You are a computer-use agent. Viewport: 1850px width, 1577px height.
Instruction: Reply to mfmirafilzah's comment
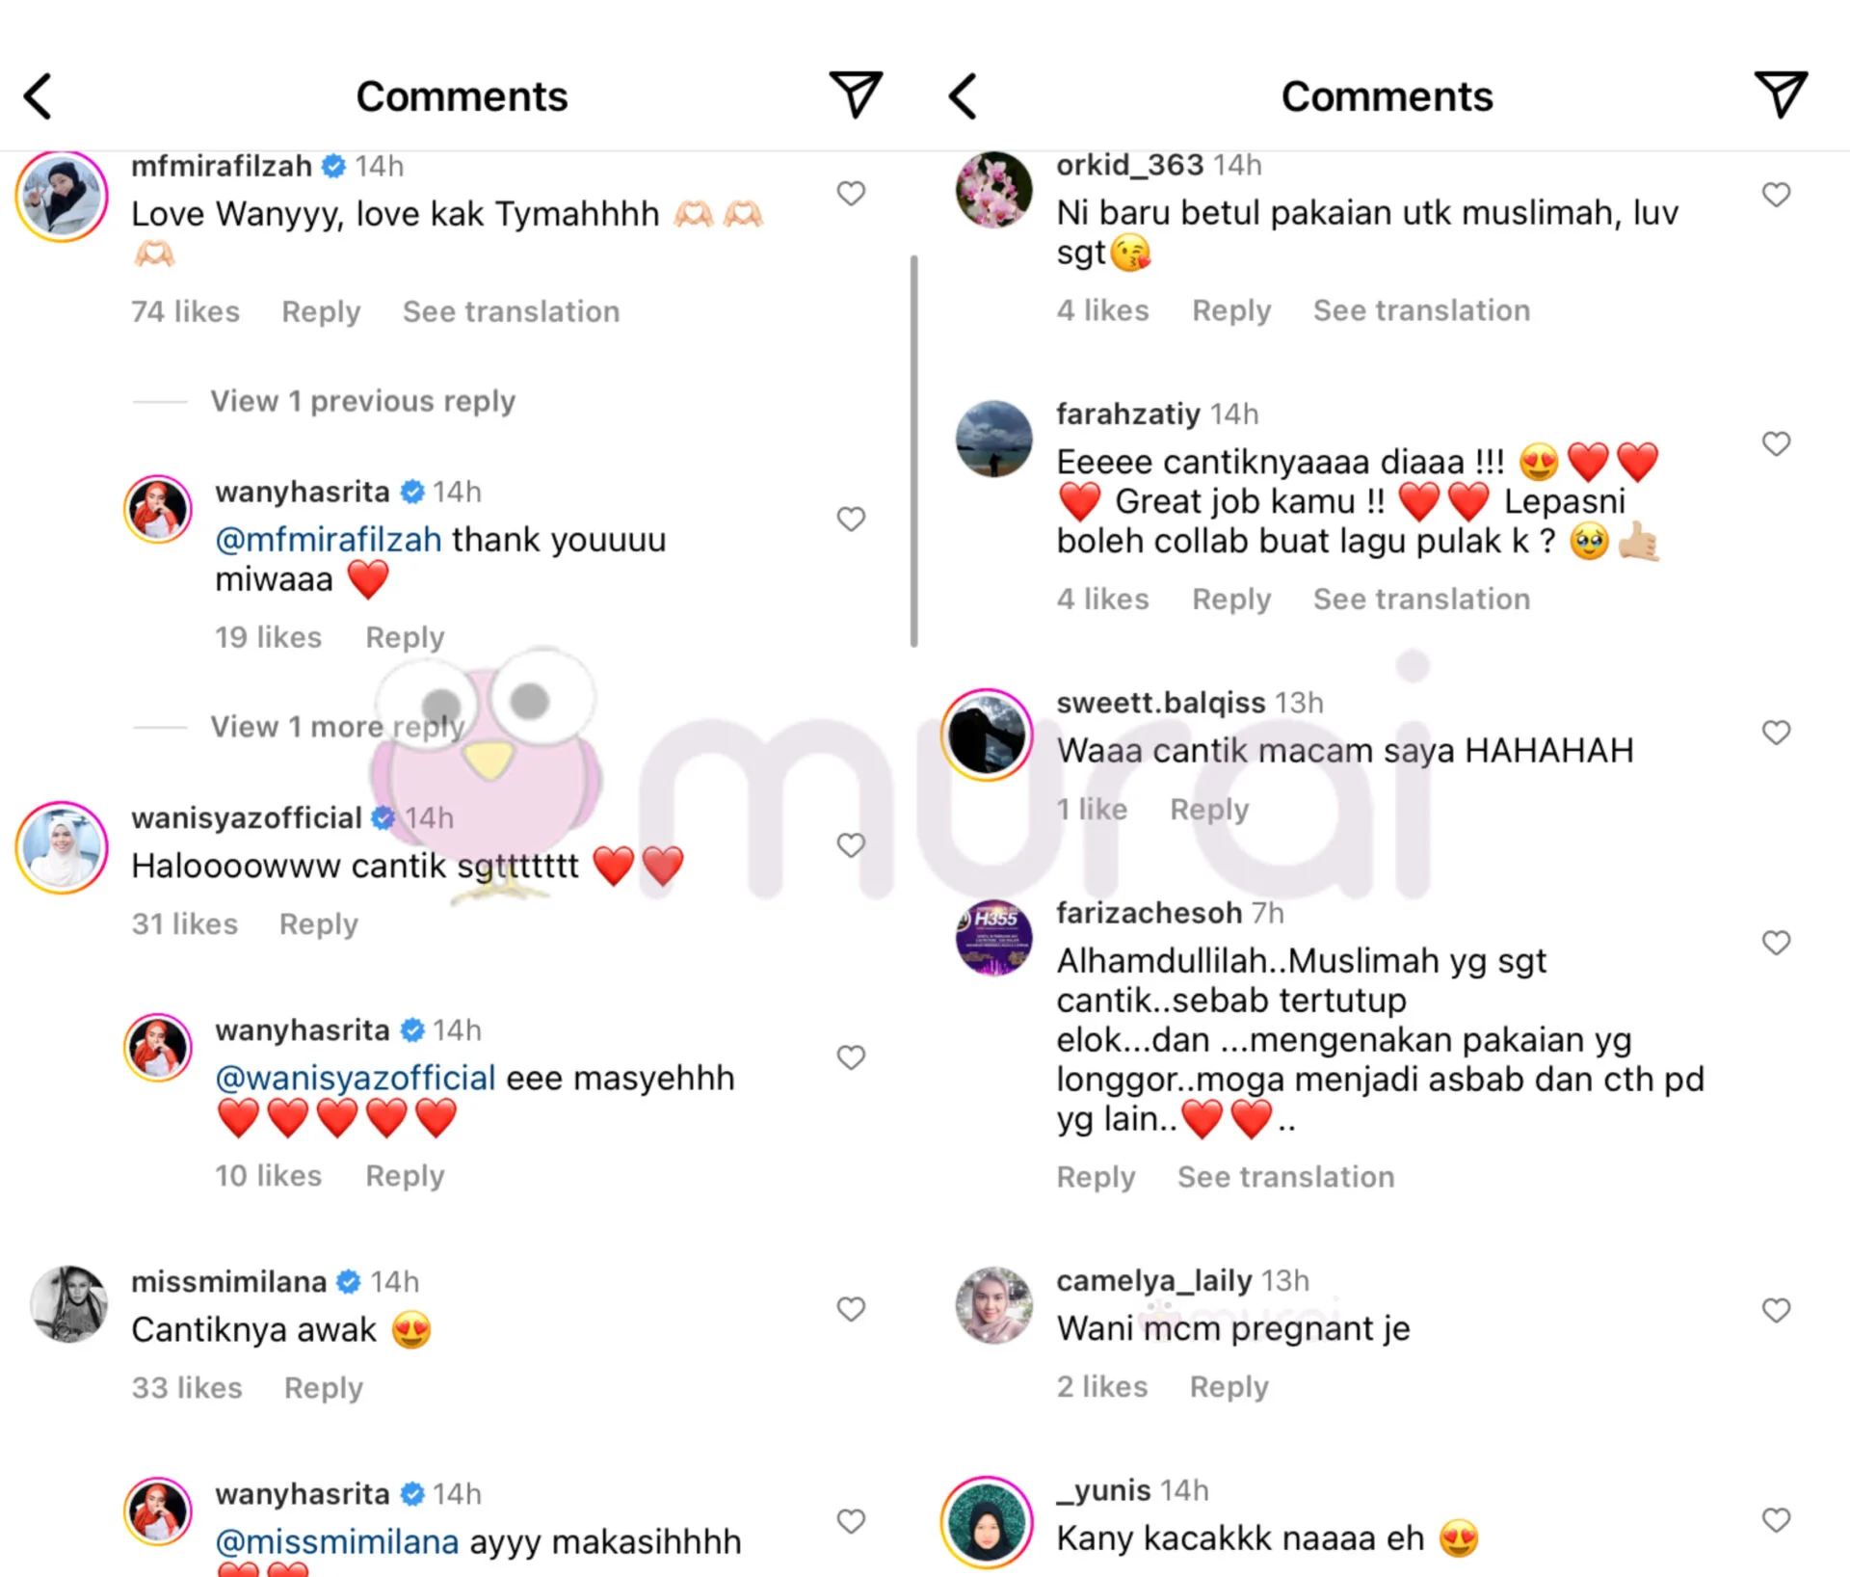321,311
